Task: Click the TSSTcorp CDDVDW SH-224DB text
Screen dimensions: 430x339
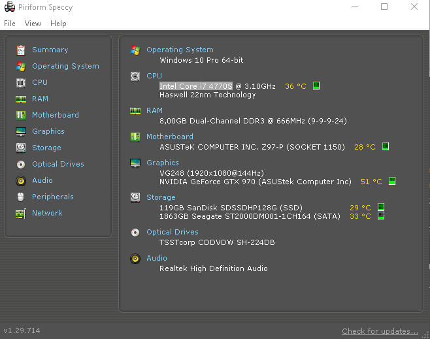Action: tap(217, 242)
